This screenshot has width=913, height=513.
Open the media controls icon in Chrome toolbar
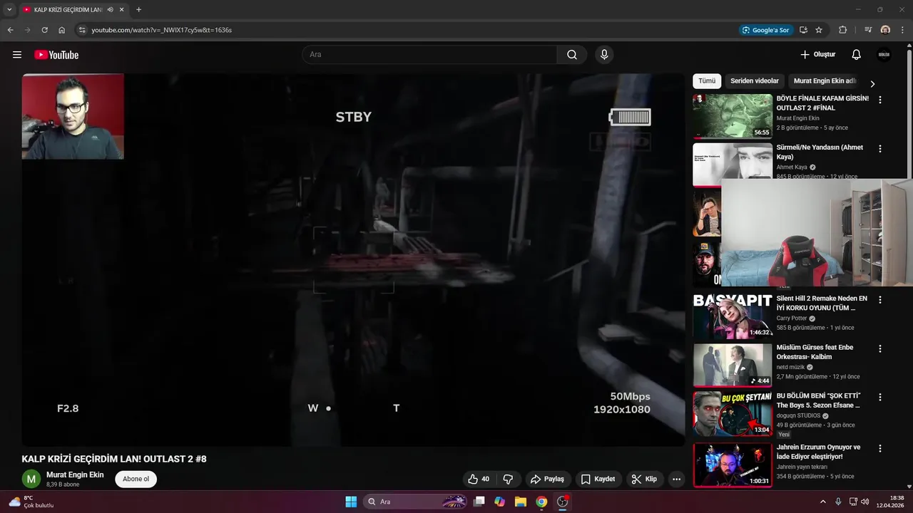pyautogui.click(x=867, y=30)
